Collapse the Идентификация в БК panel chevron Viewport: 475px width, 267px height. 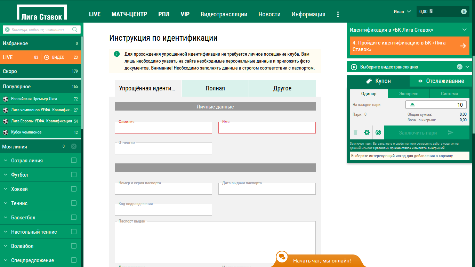click(465, 30)
